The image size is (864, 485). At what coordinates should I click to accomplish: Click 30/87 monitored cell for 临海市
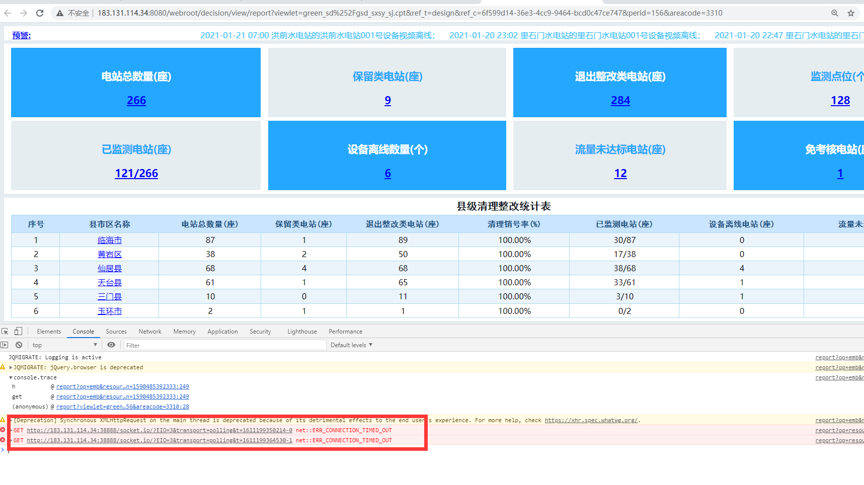click(624, 240)
